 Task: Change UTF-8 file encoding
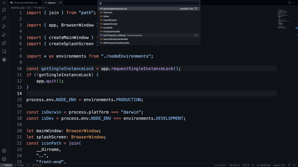click(x=246, y=165)
